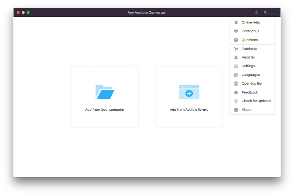The width and height of the screenshot is (294, 196).
Task: Click the Audible library plus icon
Action: pos(189,92)
